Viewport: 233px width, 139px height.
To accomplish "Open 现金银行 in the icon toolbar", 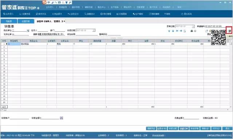I will [57, 14].
